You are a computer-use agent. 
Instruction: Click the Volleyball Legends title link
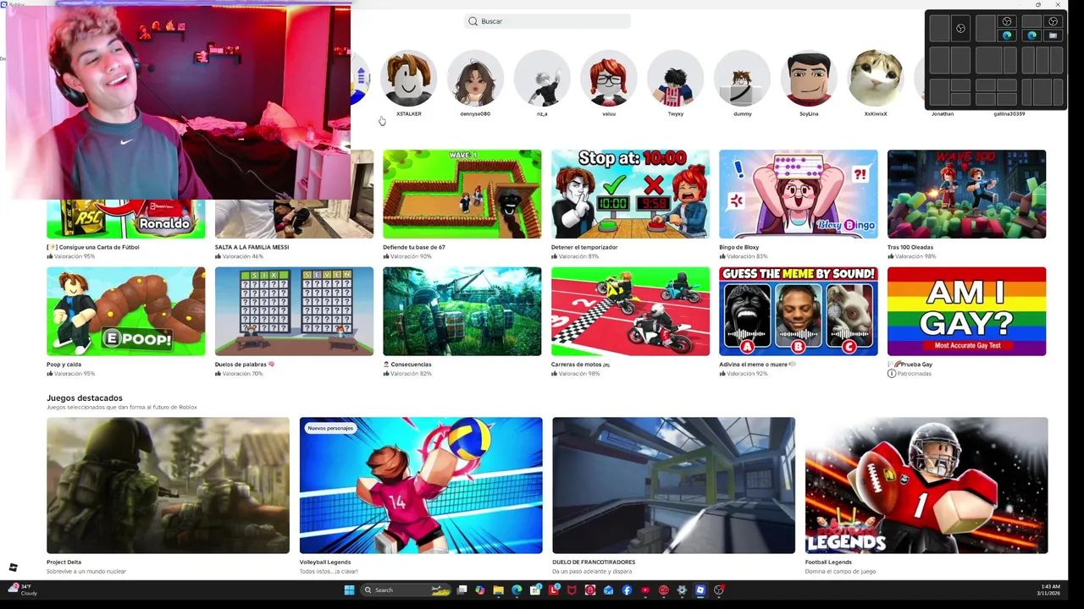click(325, 562)
